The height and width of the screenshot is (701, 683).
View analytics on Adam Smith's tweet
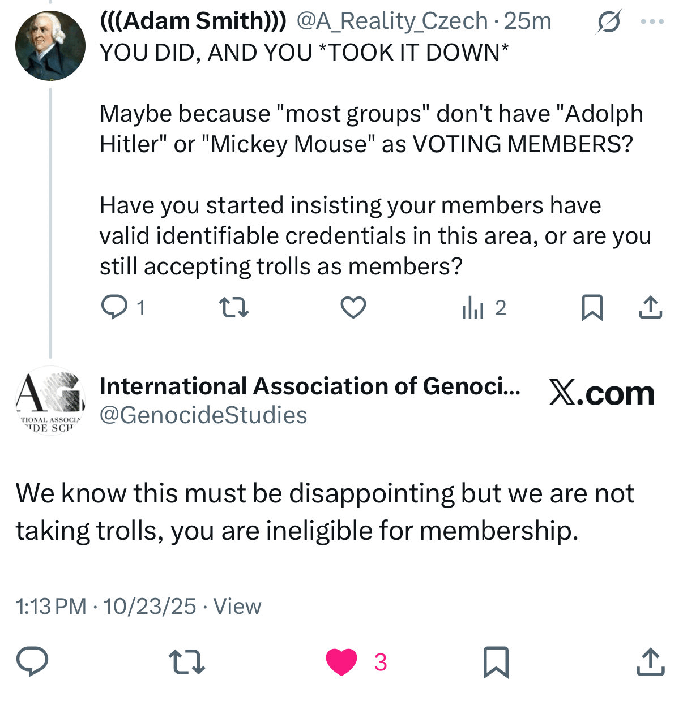pos(473,308)
